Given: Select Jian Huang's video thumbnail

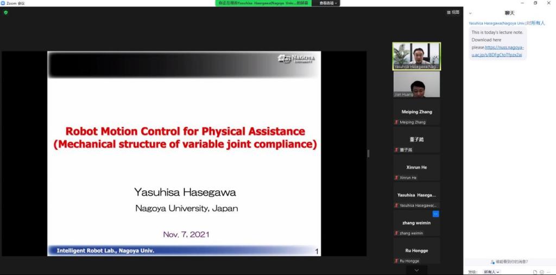Looking at the screenshot, I should point(416,84).
